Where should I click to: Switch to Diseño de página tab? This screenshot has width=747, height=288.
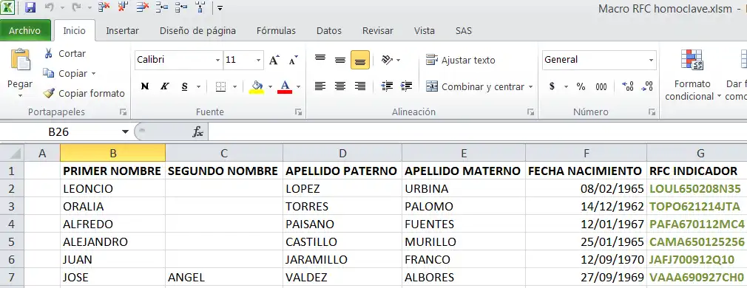click(197, 30)
